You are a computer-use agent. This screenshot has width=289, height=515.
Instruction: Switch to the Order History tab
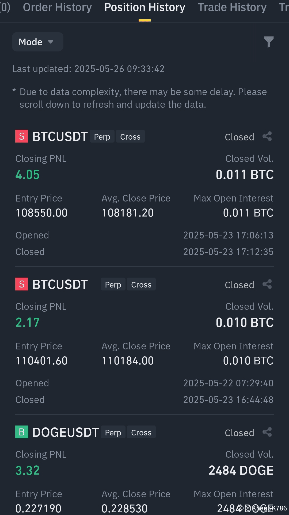pos(57,7)
